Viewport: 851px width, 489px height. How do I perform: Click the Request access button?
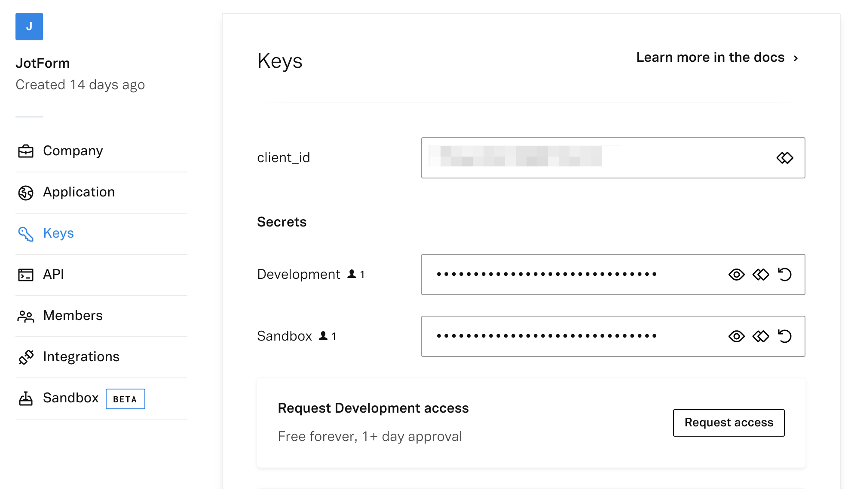(729, 423)
